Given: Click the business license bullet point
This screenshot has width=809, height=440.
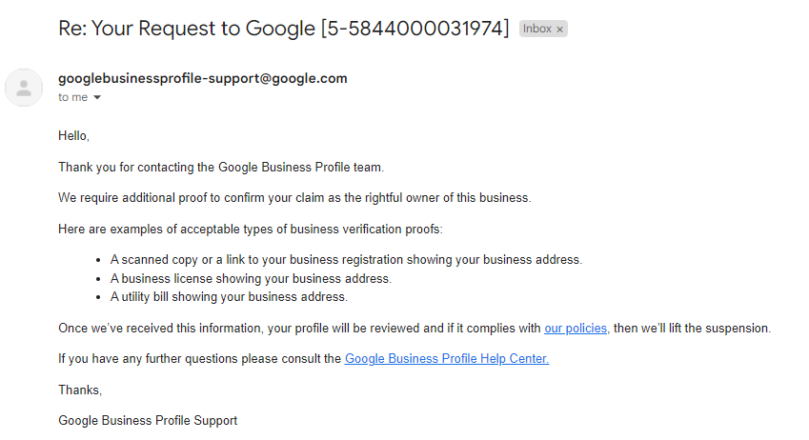Looking at the screenshot, I should [x=251, y=278].
